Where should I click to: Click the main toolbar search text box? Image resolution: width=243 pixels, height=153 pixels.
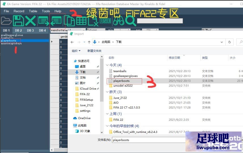click(x=160, y=21)
